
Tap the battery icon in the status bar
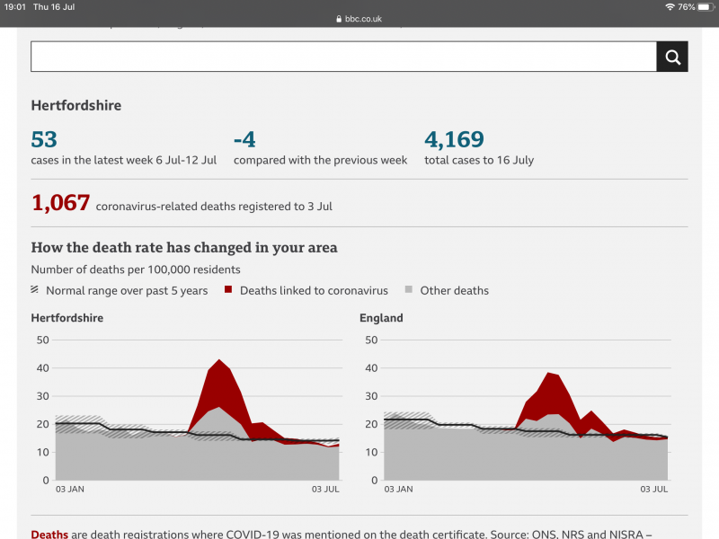(706, 6)
